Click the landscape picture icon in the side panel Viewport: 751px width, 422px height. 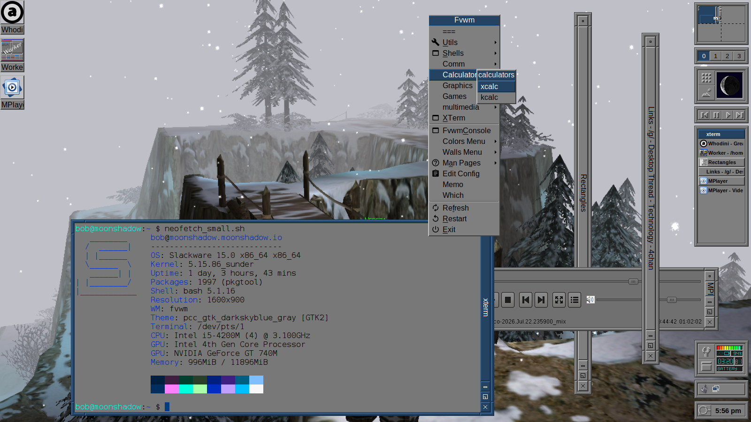tap(706, 93)
